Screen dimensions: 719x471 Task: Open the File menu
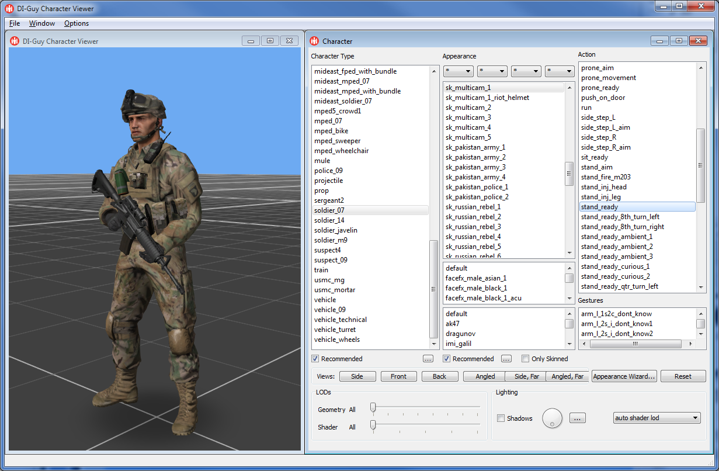click(x=15, y=23)
